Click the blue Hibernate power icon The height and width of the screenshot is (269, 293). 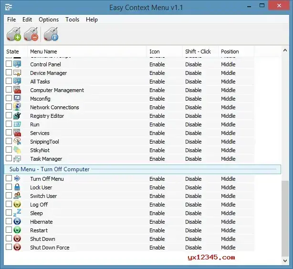(x=17, y=221)
